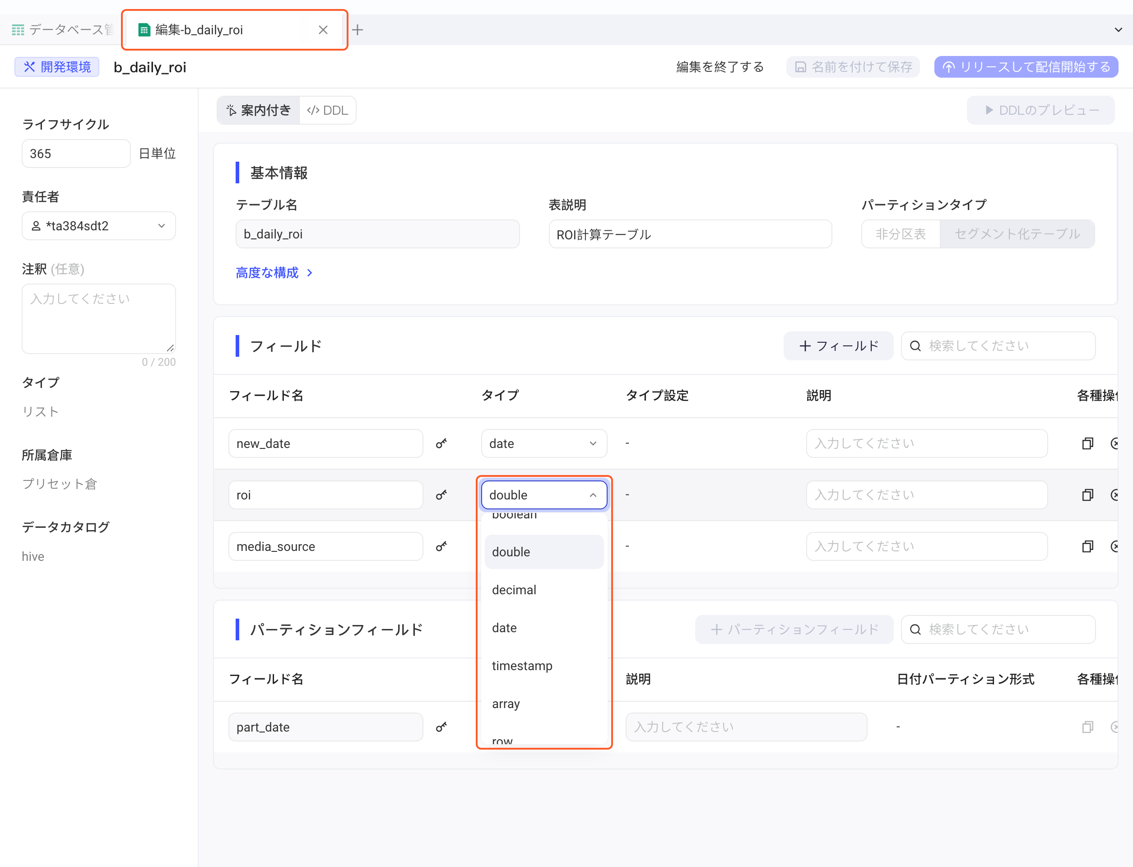1133x867 pixels.
Task: Close the 編集-b_daily_roi tab
Action: coord(324,30)
